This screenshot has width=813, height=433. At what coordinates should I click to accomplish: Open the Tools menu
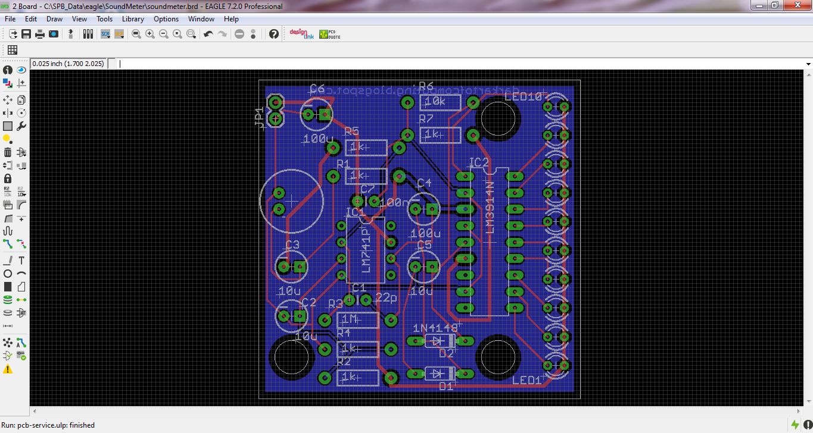click(105, 19)
